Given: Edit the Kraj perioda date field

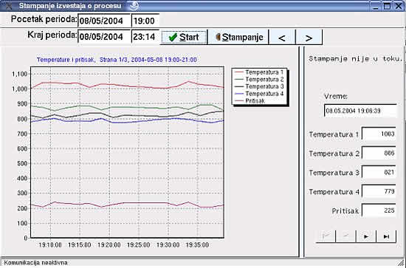Looking at the screenshot, I should click(104, 36).
